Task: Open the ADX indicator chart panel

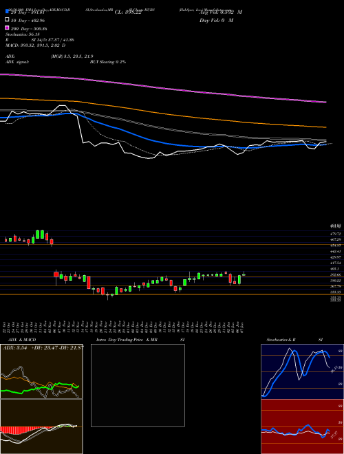Action: tap(41, 371)
